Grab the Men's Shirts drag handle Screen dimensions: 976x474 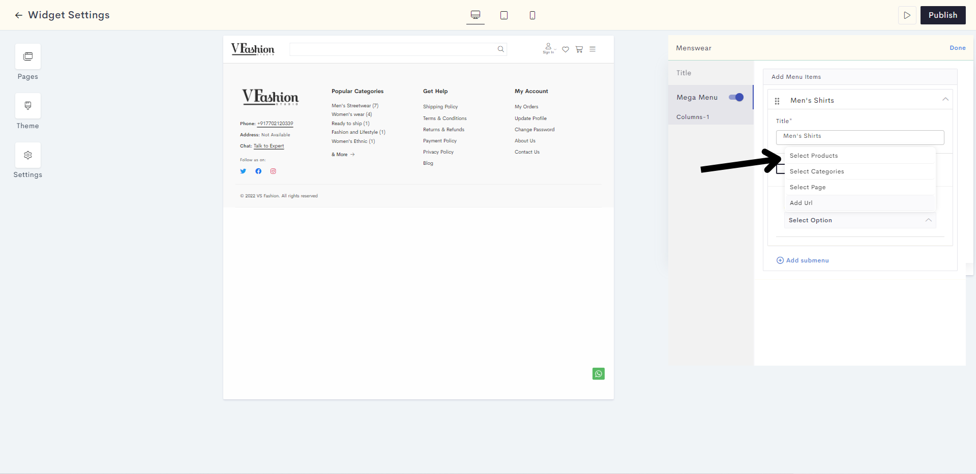777,101
